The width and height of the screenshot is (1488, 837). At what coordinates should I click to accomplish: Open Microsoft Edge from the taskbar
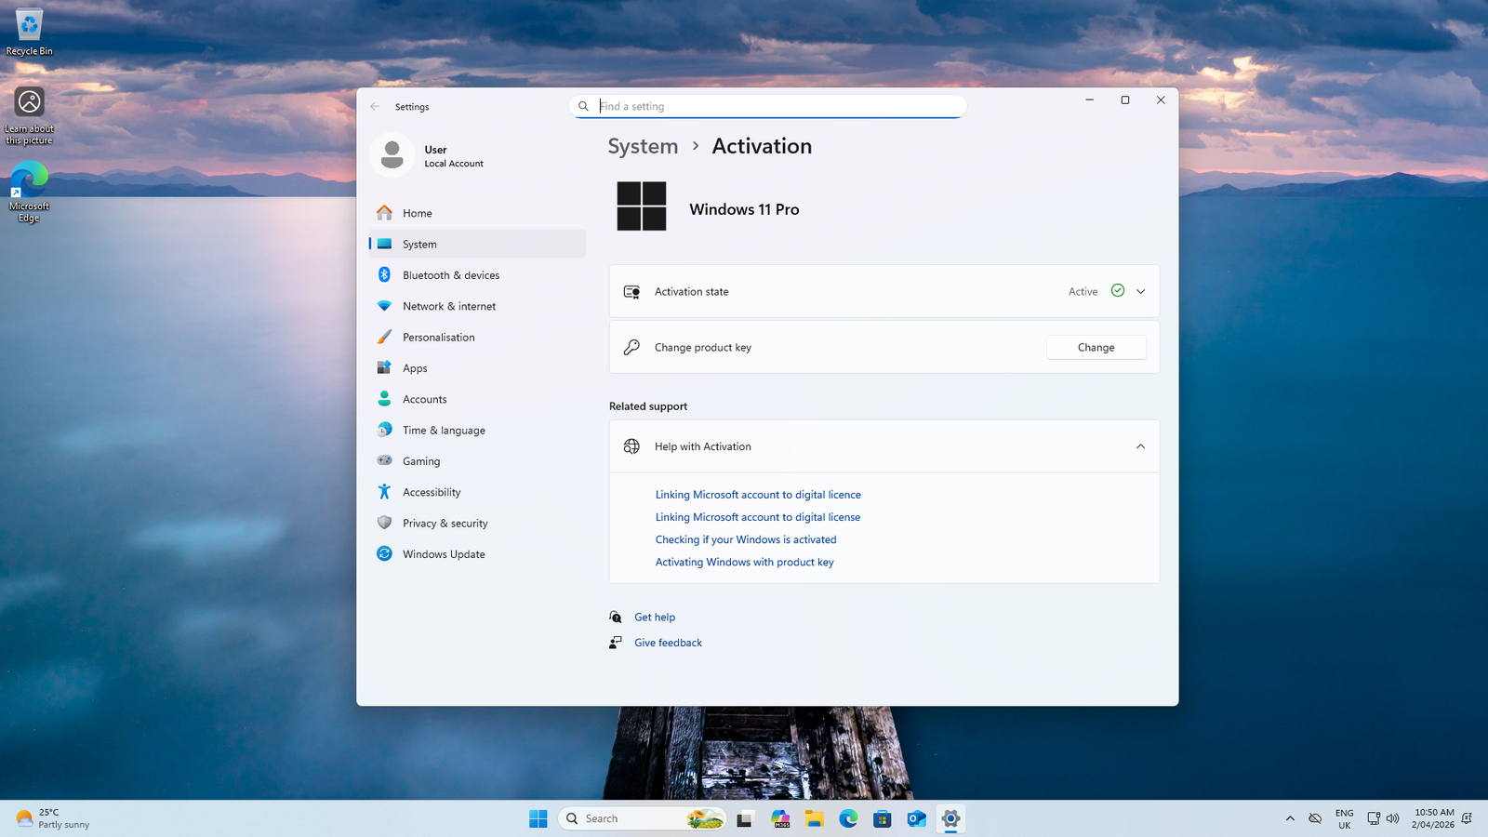(848, 818)
